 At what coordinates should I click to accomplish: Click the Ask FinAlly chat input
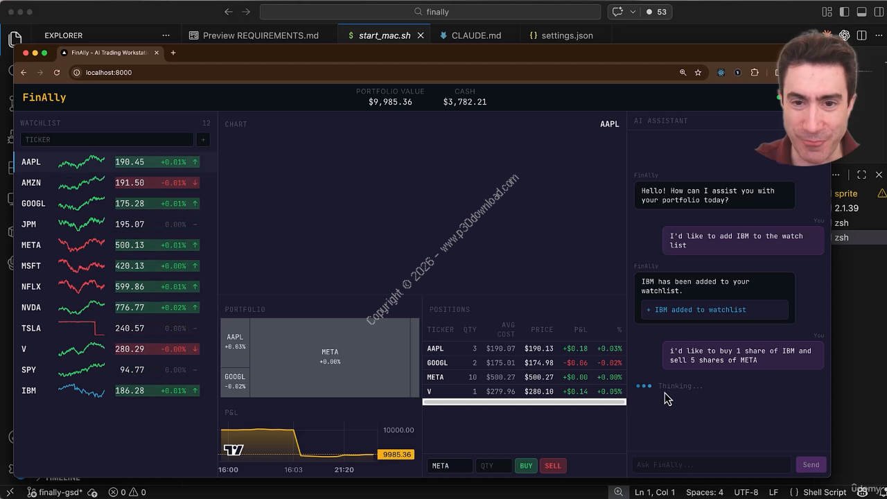(711, 465)
